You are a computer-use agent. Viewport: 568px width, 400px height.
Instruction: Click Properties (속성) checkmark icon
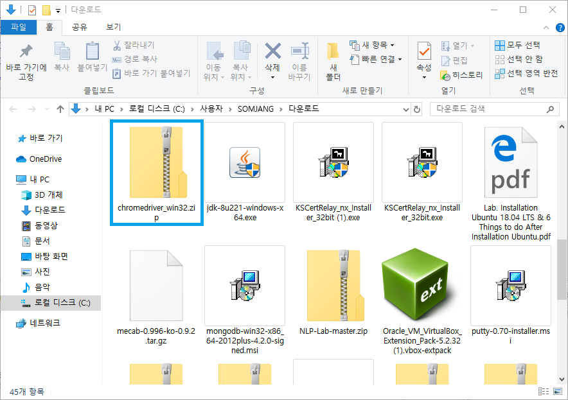[x=424, y=51]
